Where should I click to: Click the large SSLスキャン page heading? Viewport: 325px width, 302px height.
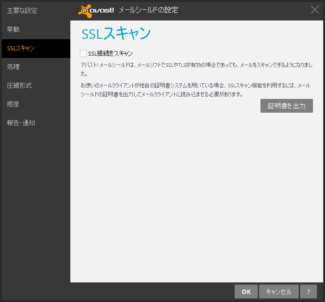117,34
